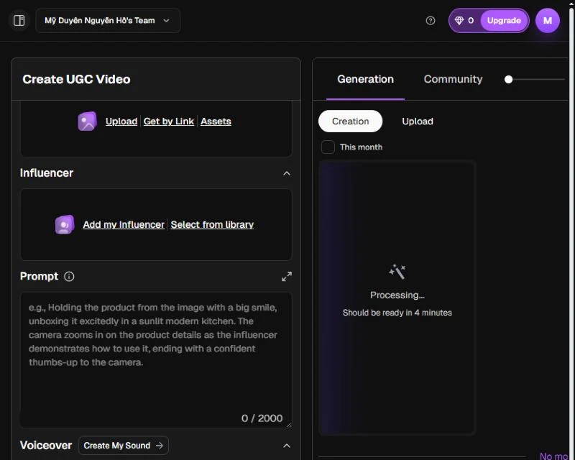Viewport: 575px width, 460px height.
Task: Toggle the sidebar panel icon
Action: pyautogui.click(x=19, y=21)
